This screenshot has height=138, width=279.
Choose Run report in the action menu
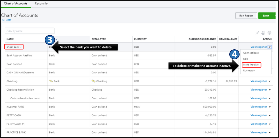pos(249,71)
